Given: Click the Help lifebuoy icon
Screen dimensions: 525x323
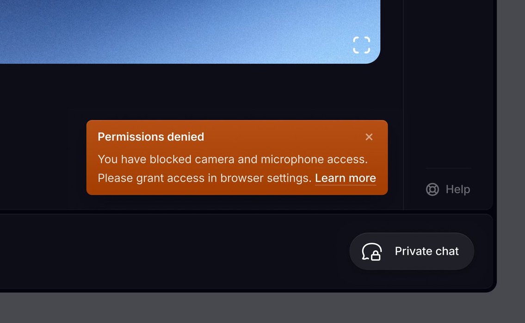Looking at the screenshot, I should (432, 189).
